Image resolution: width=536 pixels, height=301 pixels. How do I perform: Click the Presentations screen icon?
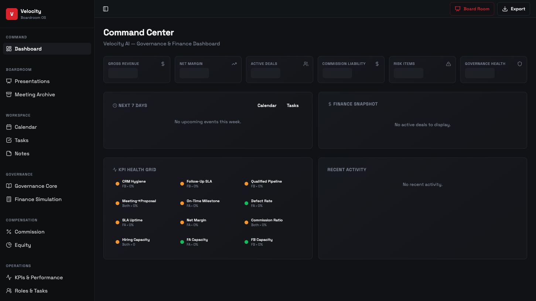point(9,81)
